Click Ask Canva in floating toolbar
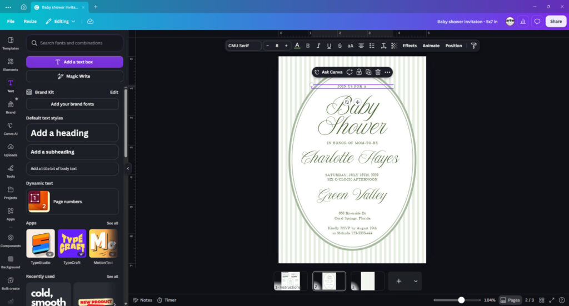 coord(328,72)
